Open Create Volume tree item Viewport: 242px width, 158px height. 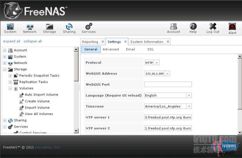tap(37, 101)
